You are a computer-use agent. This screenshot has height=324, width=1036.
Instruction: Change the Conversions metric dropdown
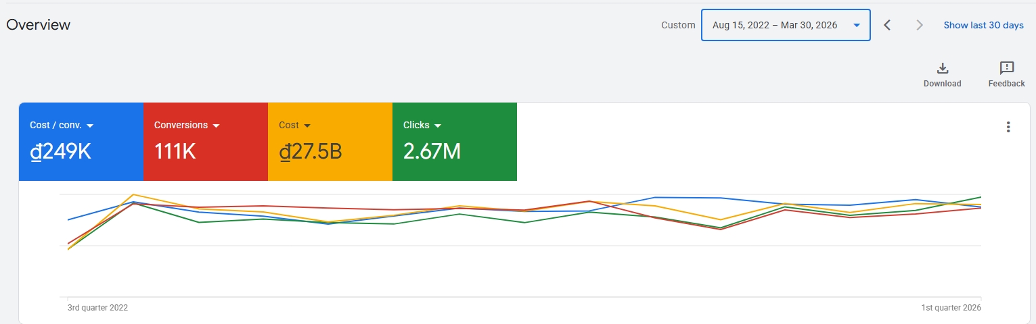(187, 126)
